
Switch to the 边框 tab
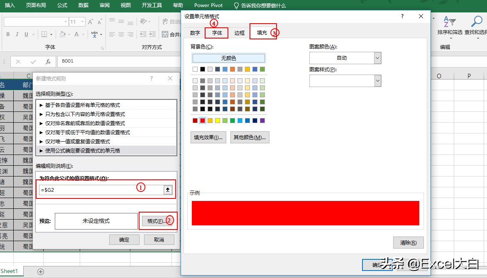[240, 33]
